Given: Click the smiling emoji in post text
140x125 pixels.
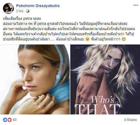Looking at the screenshot, I should click(x=87, y=39).
